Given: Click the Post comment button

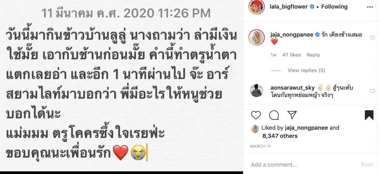Looking at the screenshot, I should tap(367, 165).
